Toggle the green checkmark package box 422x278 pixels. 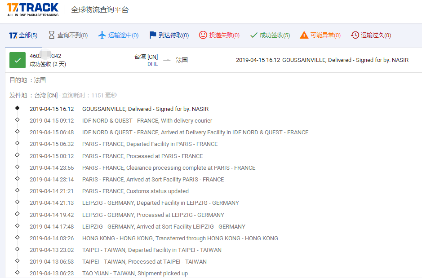(18, 60)
